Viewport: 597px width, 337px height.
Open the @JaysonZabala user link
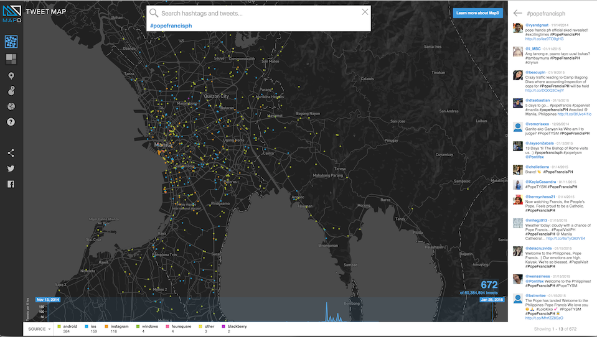click(x=540, y=144)
